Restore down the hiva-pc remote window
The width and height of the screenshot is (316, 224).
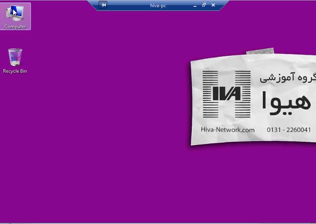(204, 5)
